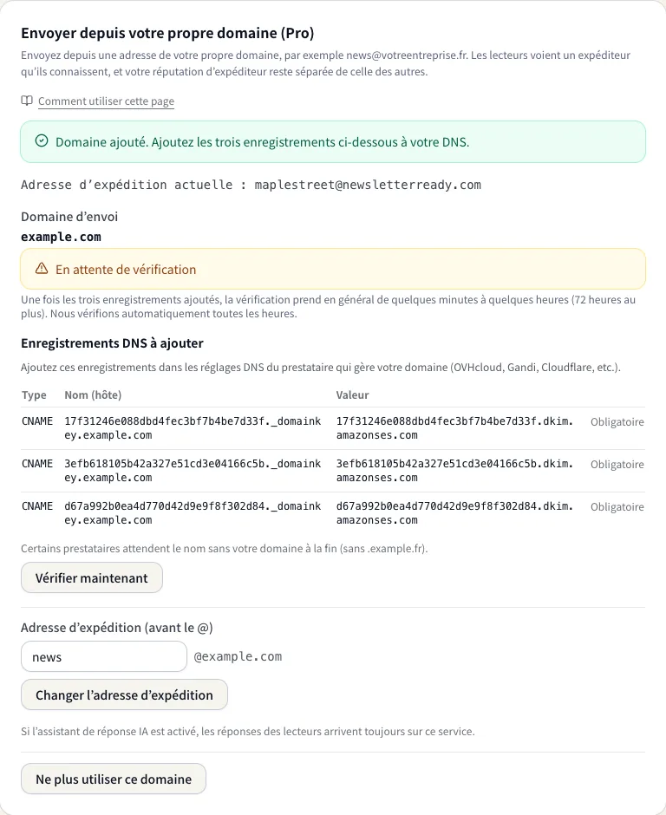
Task: Click the example.com sending domain name
Action: pos(61,237)
